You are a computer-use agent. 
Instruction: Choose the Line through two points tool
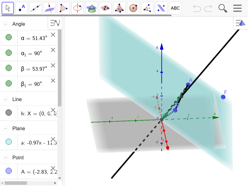pos(36,8)
